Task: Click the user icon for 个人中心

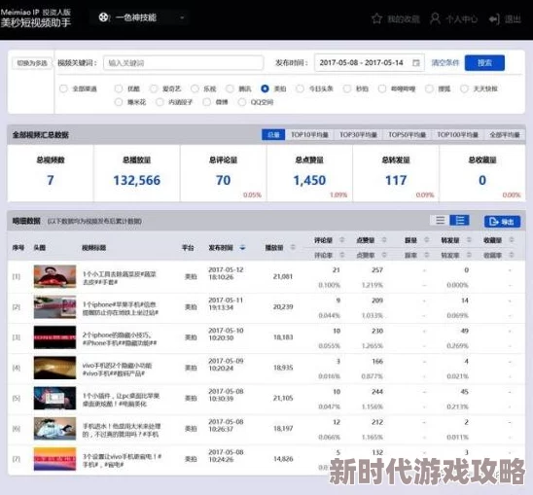Action: point(435,18)
